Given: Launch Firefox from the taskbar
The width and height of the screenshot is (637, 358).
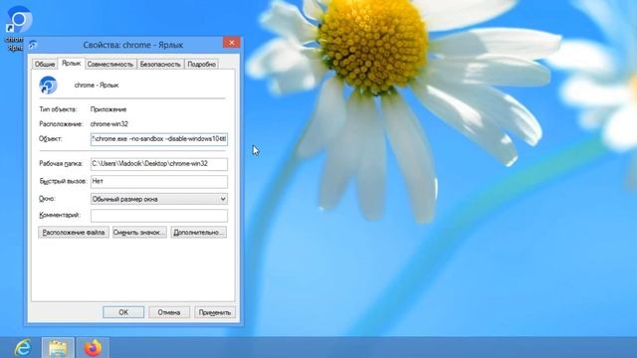Looking at the screenshot, I should click(93, 348).
